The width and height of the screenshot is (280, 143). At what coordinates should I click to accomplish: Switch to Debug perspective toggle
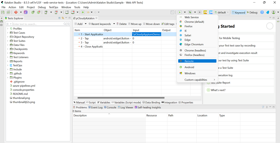(x=252, y=13)
